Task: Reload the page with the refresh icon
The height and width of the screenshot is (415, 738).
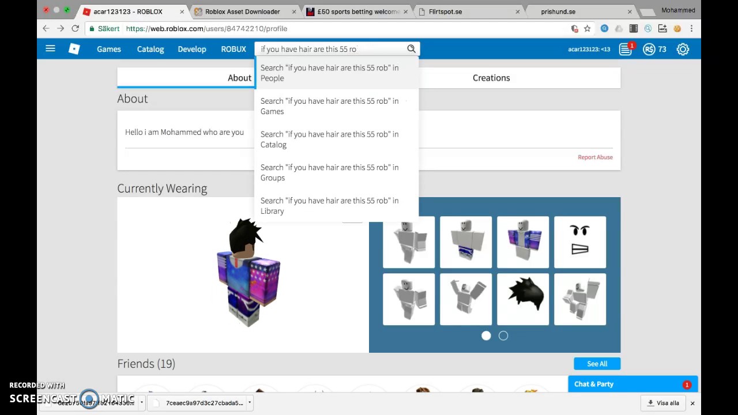Action: [75, 28]
